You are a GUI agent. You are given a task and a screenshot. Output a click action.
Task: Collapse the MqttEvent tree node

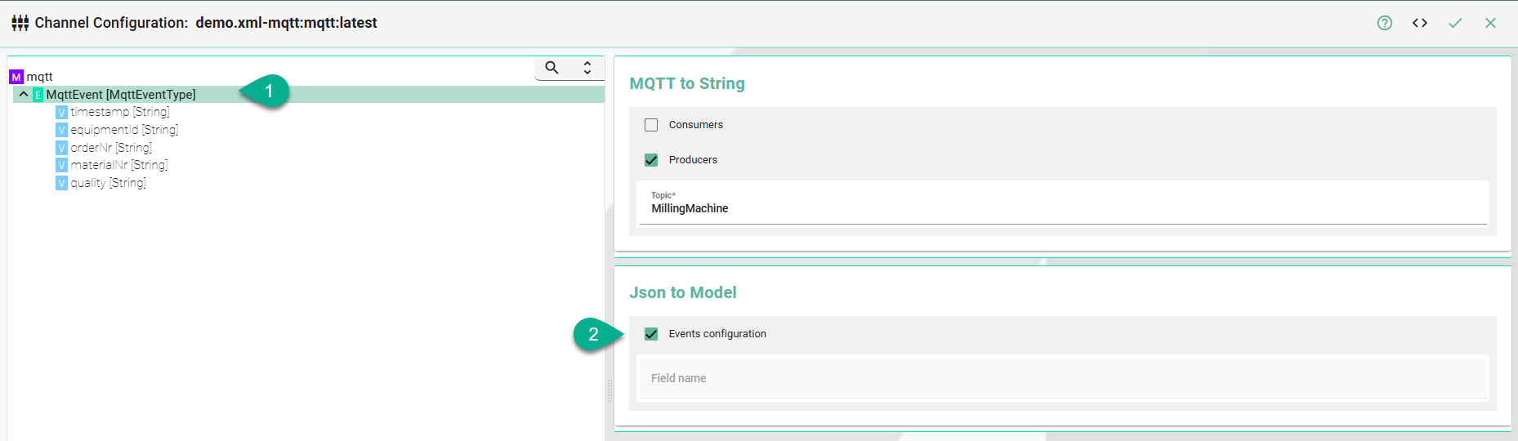click(24, 95)
